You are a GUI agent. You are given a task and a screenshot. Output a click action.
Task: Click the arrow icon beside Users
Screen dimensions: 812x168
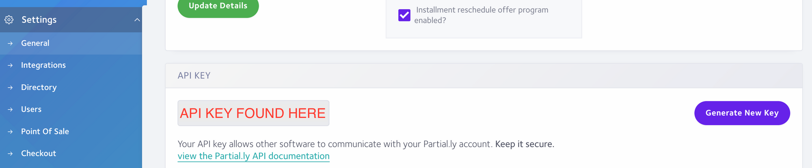[10, 109]
